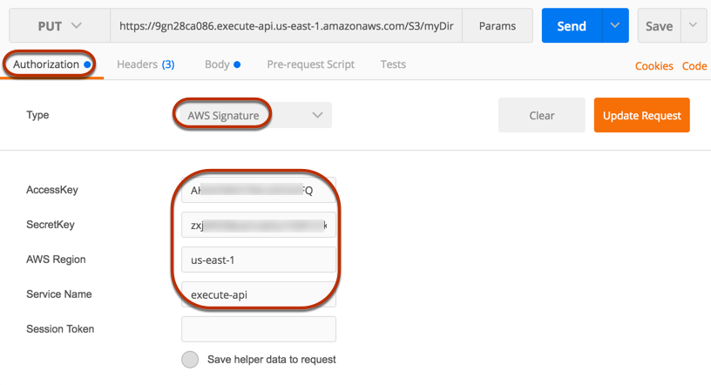Open the Pre-request Script tab

click(x=310, y=64)
